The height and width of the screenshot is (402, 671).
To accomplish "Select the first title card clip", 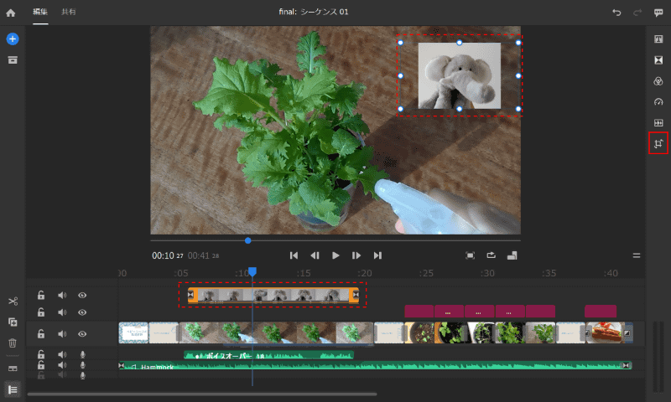I will coord(133,332).
